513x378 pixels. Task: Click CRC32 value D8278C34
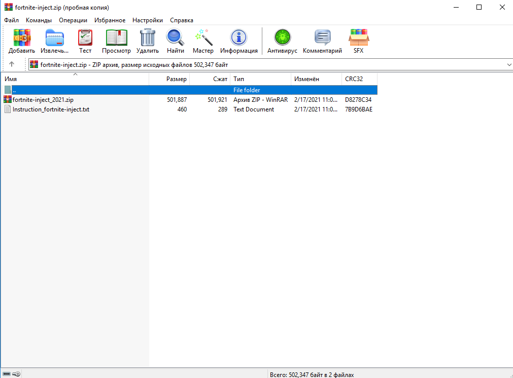tap(358, 100)
